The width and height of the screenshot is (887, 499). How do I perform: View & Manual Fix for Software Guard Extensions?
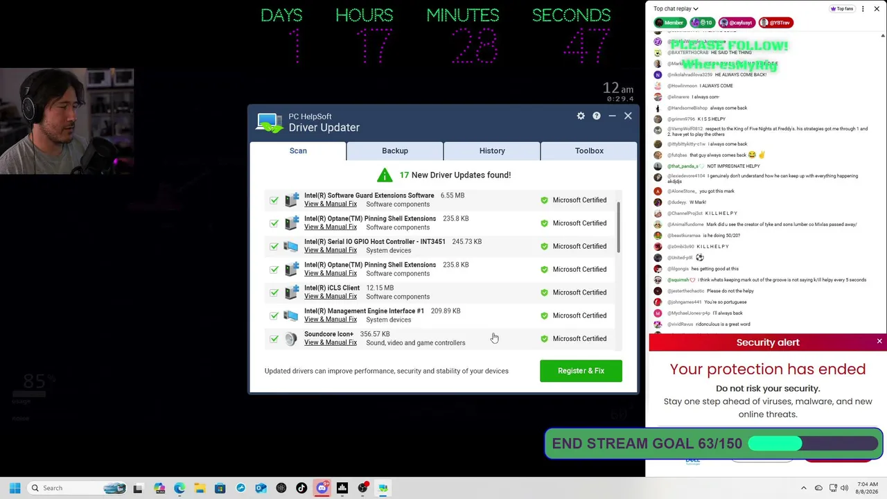point(331,204)
